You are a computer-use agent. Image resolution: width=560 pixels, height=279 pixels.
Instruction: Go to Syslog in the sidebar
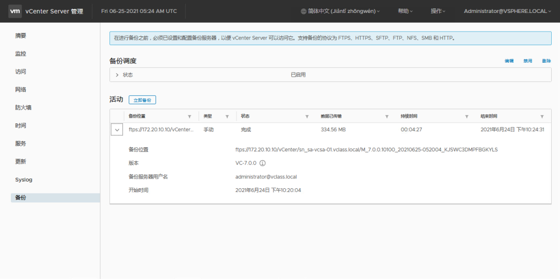point(23,179)
